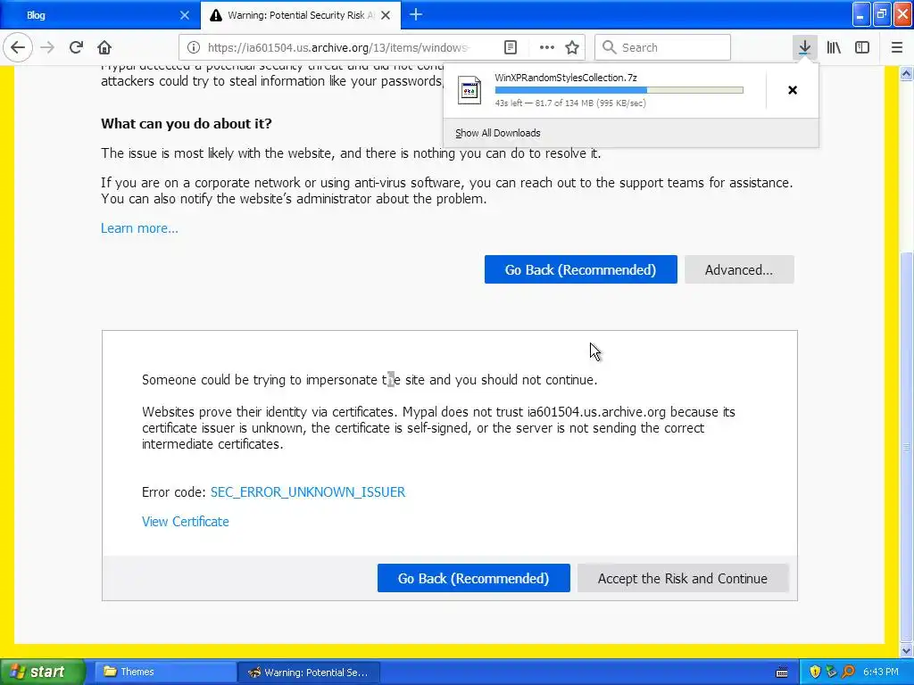Open a new tab with plus button

(x=416, y=14)
